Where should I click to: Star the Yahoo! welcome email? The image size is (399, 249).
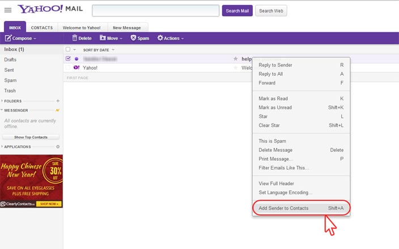click(235, 67)
